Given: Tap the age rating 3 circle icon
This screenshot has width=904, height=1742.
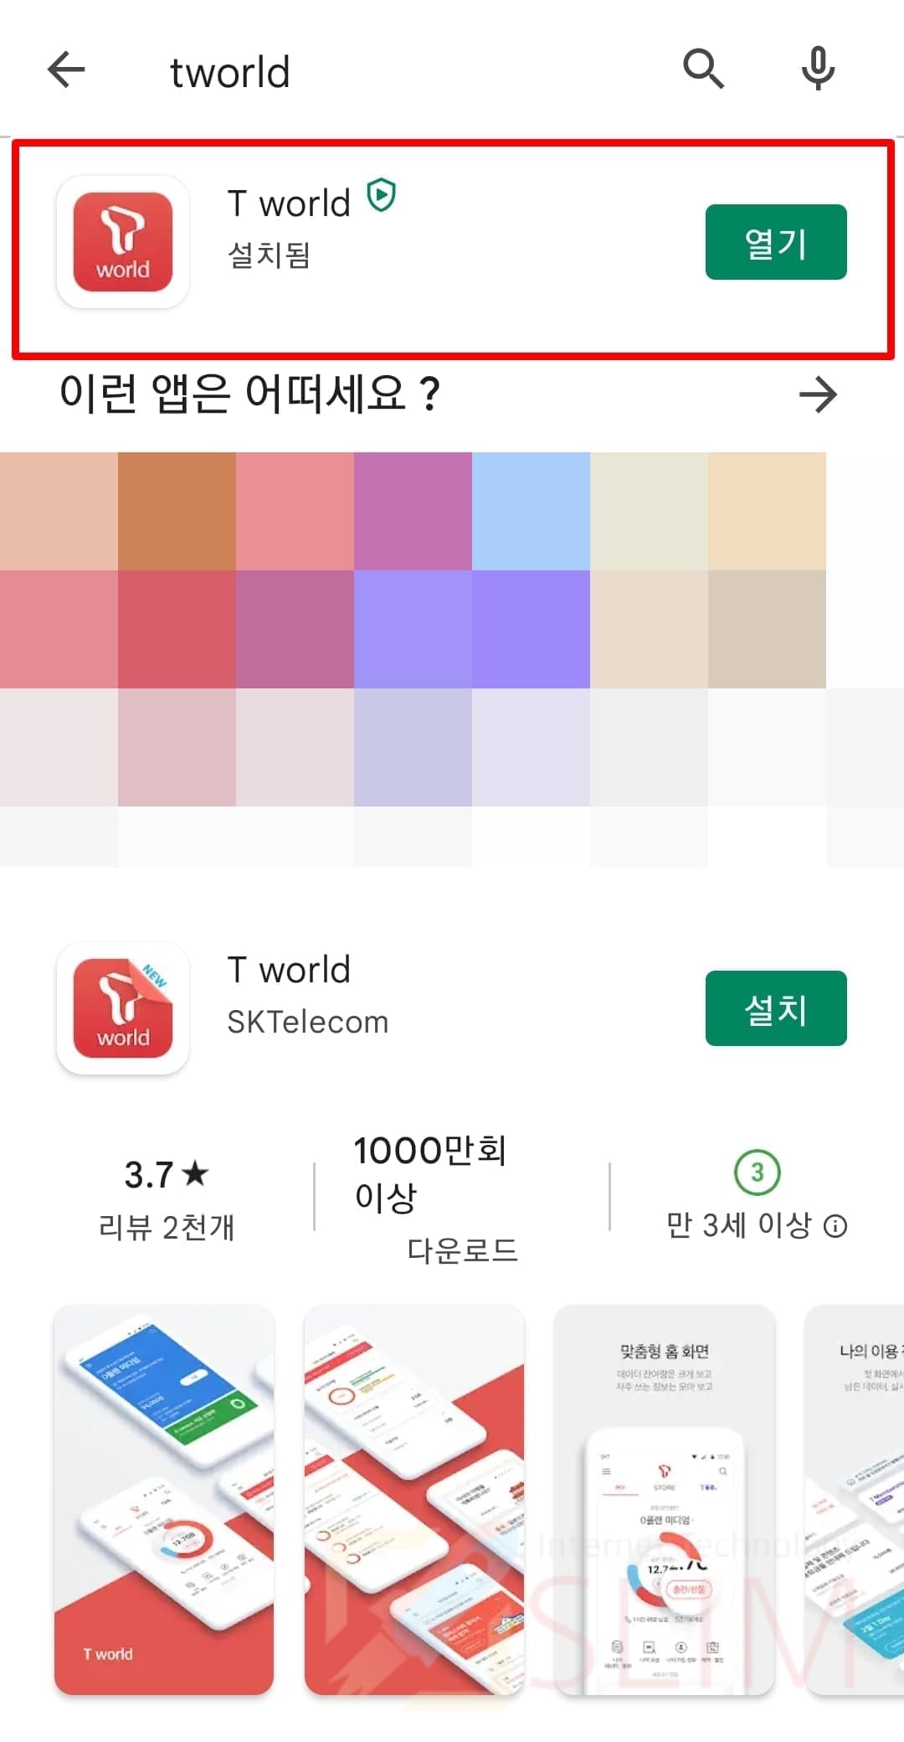Looking at the screenshot, I should [757, 1172].
